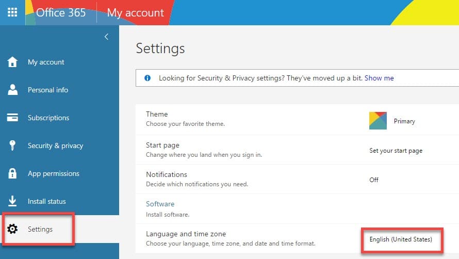
Task: Open the Subscriptions menu item
Action: click(48, 118)
